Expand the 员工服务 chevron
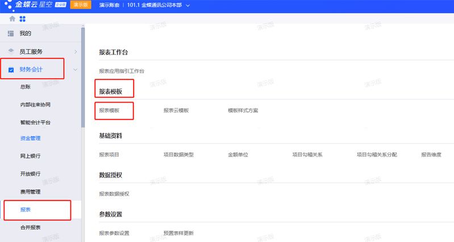Viewport: 454px width, 242px height. point(76,52)
